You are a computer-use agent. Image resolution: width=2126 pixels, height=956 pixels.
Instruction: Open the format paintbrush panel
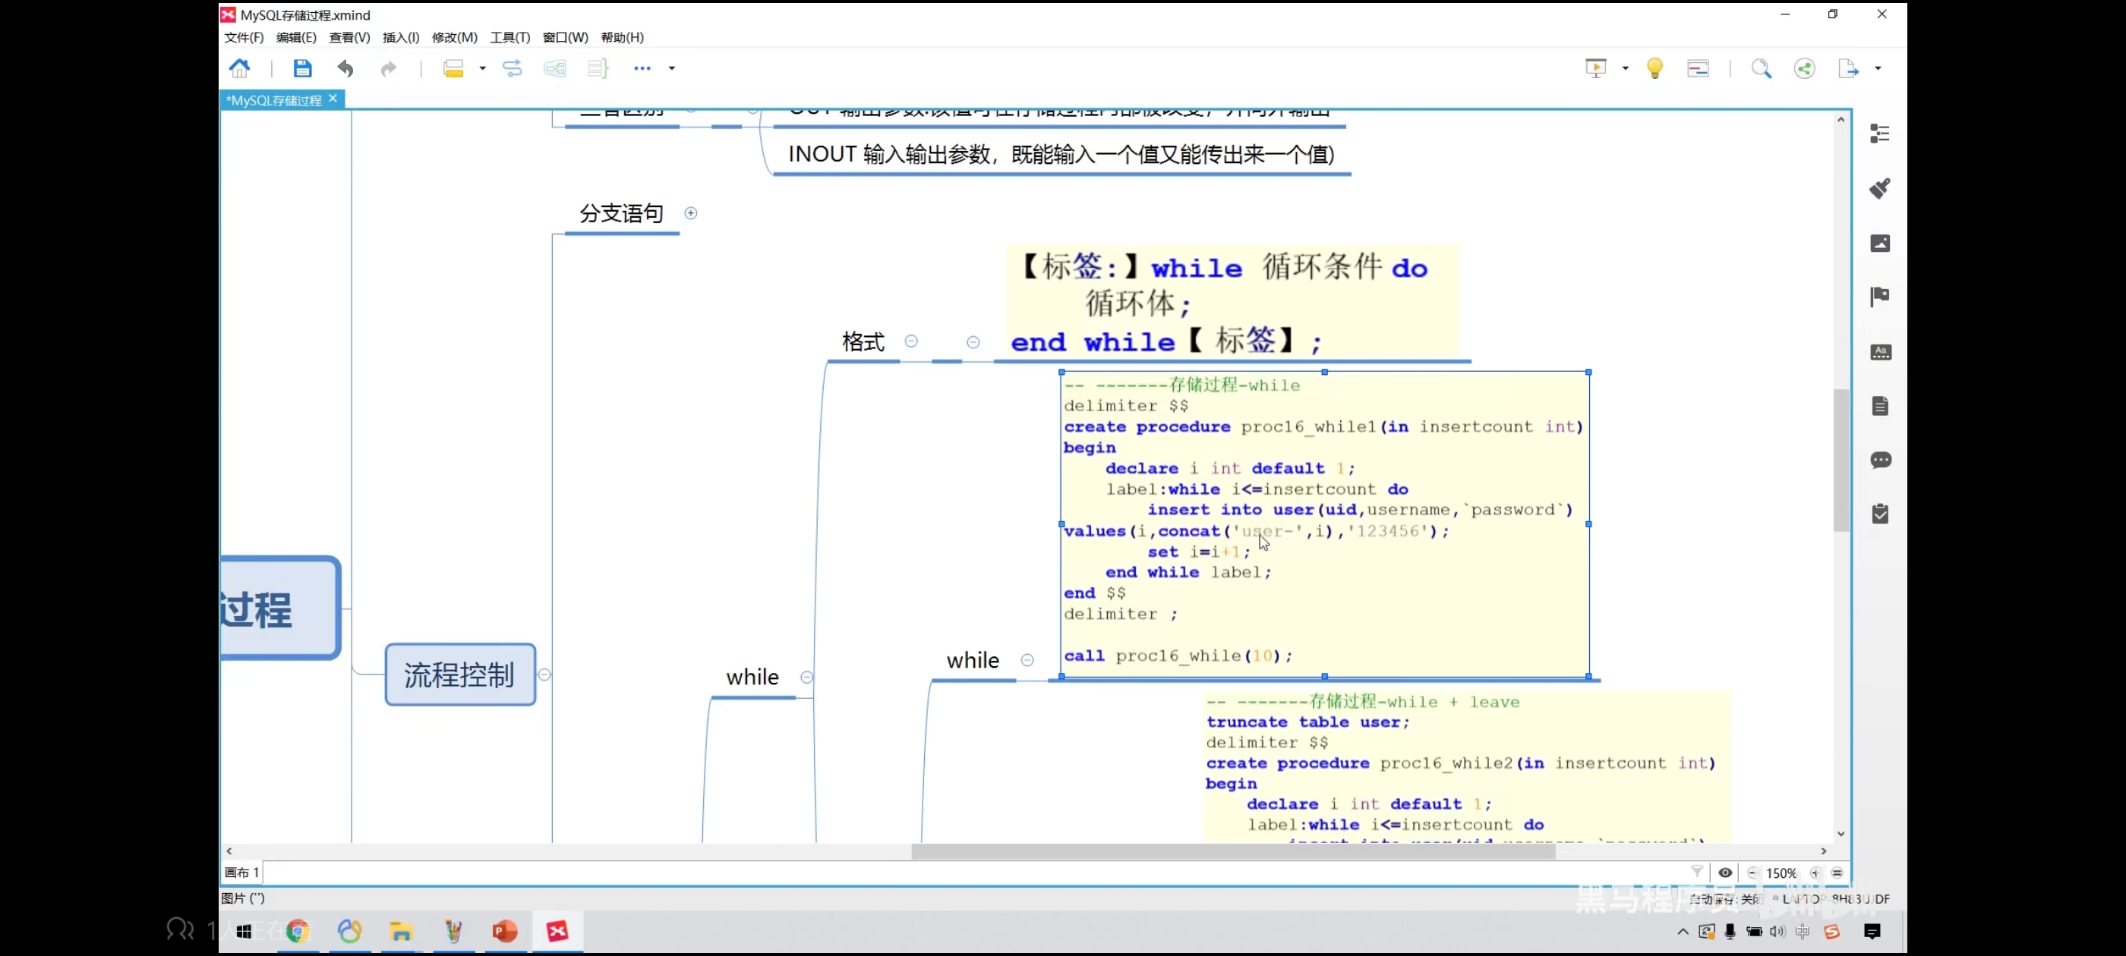[x=1879, y=188]
